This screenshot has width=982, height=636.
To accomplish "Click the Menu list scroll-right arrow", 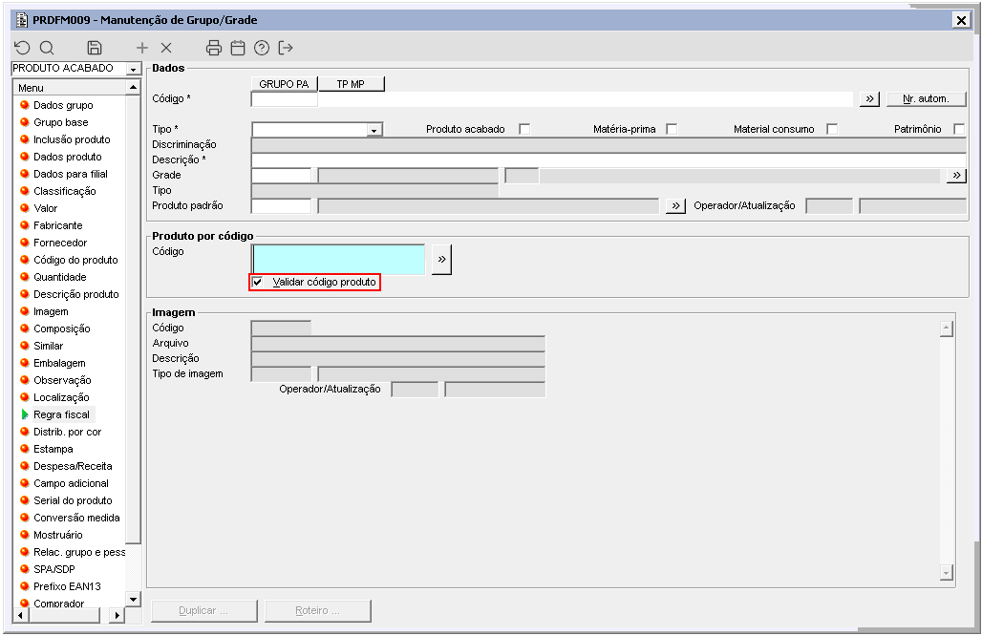I will pos(117,615).
